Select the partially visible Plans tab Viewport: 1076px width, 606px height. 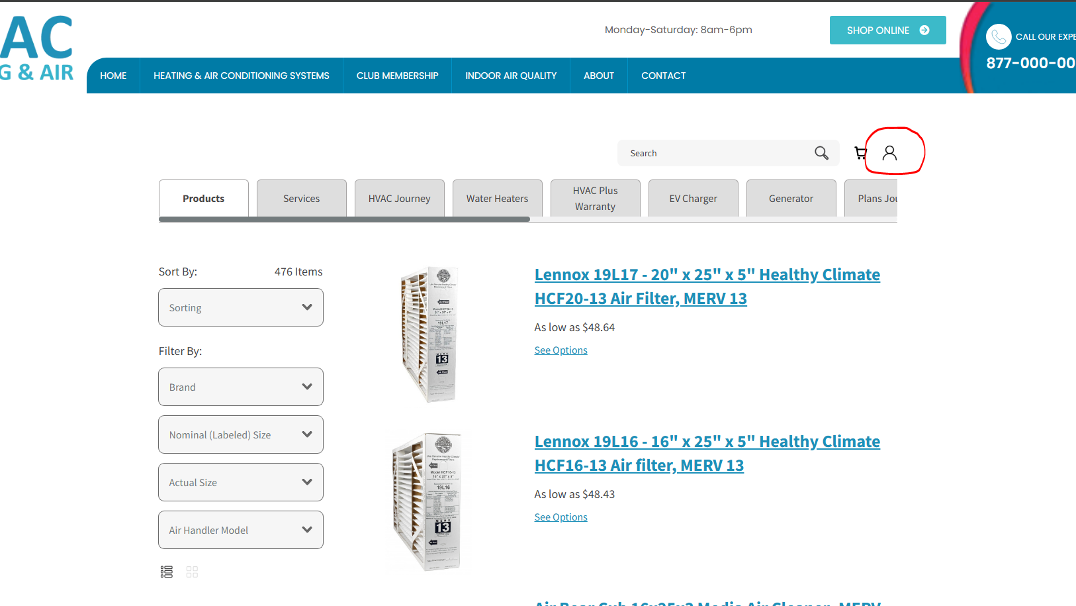[872, 198]
